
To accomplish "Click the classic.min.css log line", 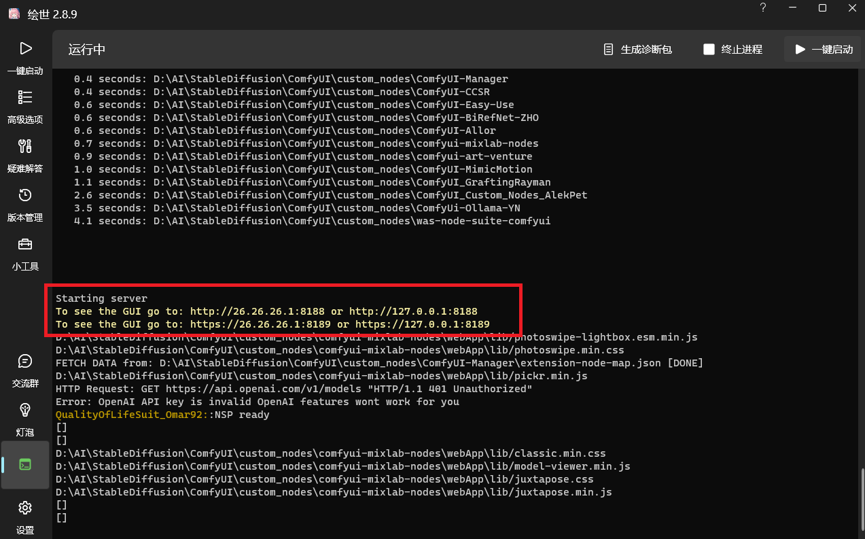I will 331,453.
